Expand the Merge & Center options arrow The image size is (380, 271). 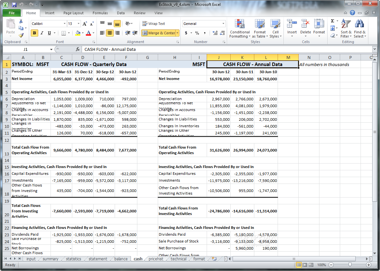click(178, 33)
